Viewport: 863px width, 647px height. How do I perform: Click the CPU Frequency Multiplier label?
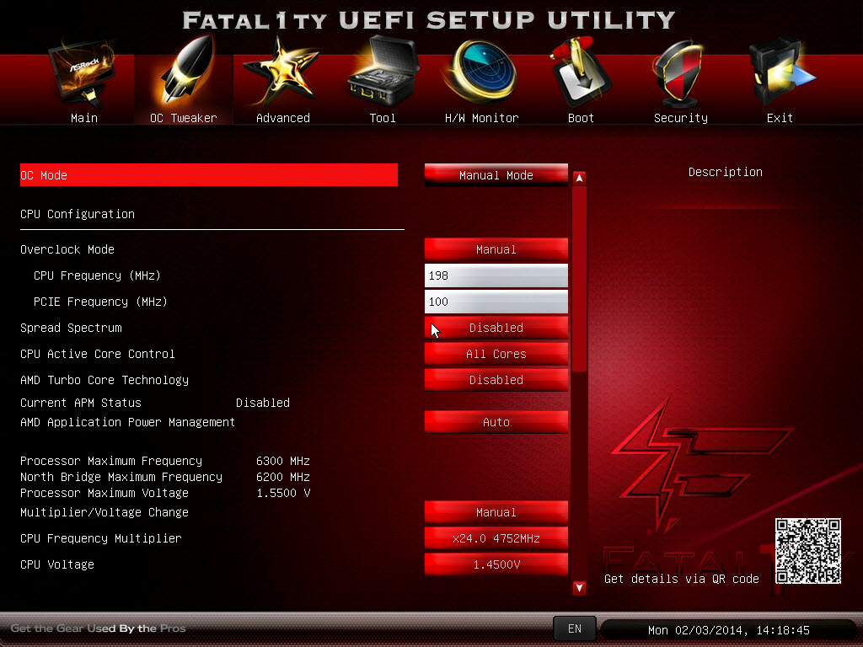point(101,538)
